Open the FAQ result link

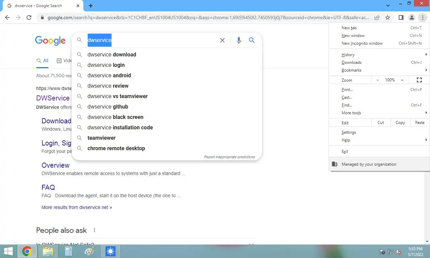pos(48,187)
